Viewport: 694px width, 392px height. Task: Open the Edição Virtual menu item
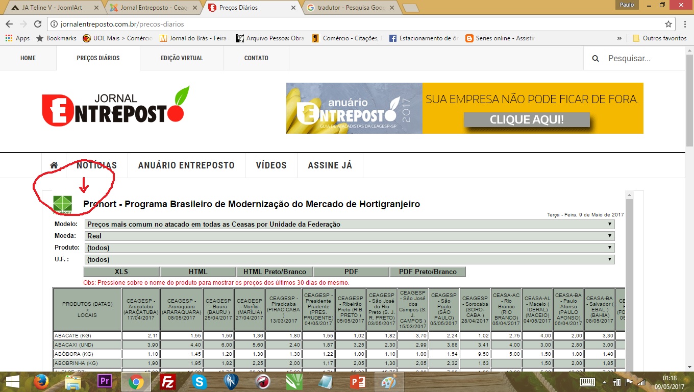point(182,58)
